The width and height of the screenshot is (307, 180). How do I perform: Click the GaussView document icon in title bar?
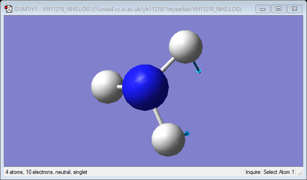pyautogui.click(x=8, y=9)
